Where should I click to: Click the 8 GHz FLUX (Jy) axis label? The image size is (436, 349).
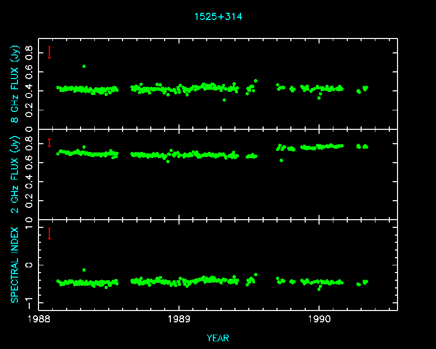point(15,84)
